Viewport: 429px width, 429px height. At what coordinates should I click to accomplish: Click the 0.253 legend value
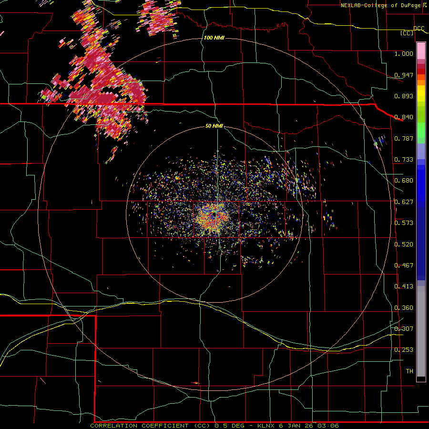click(404, 349)
